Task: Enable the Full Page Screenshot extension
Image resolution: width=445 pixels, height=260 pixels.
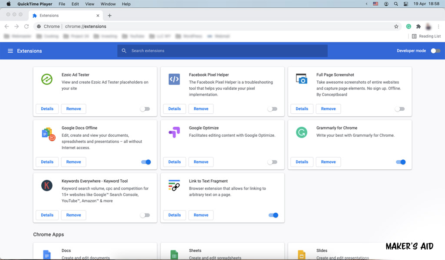Action: [400, 109]
